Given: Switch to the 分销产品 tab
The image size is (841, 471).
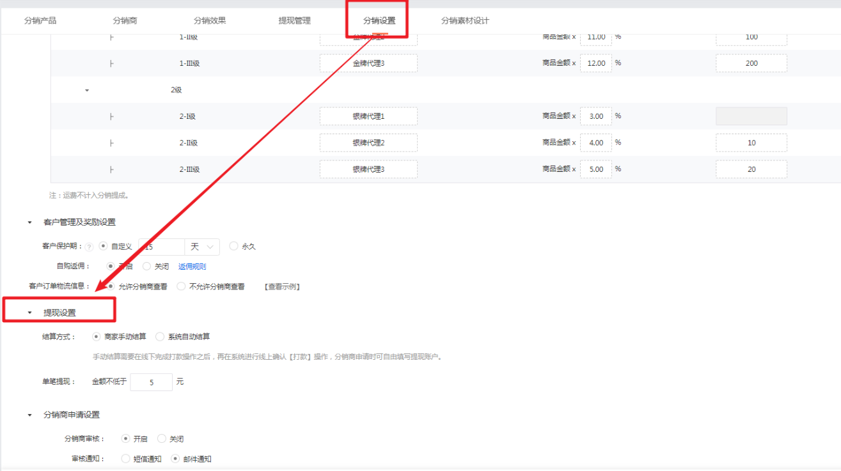Looking at the screenshot, I should pos(40,20).
